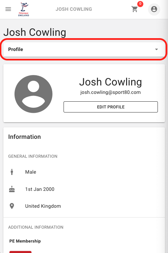Click the Edit Profile button
This screenshot has width=168, height=253.
click(111, 107)
